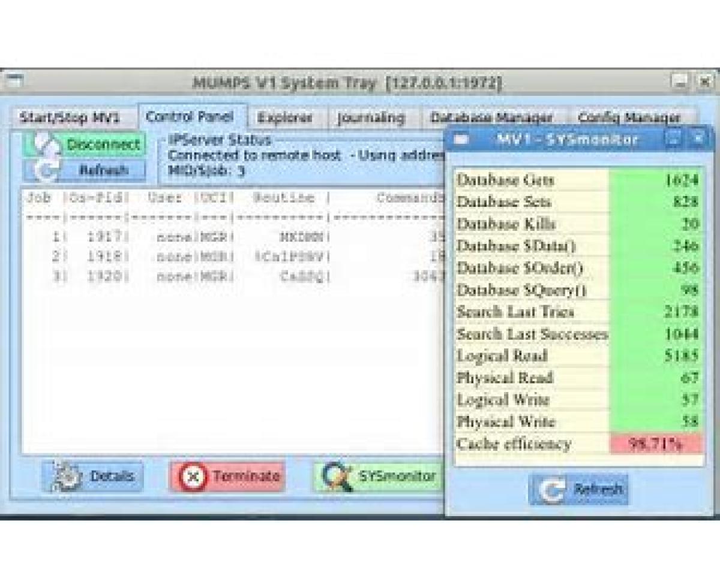Click the SYSmonitor magnifier icon
720x588 pixels.
(334, 477)
